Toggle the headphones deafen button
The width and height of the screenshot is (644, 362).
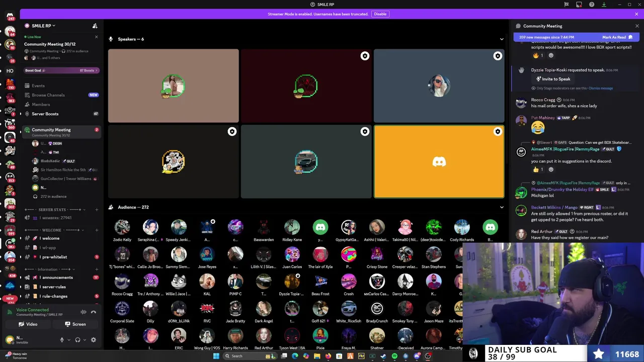point(77,340)
